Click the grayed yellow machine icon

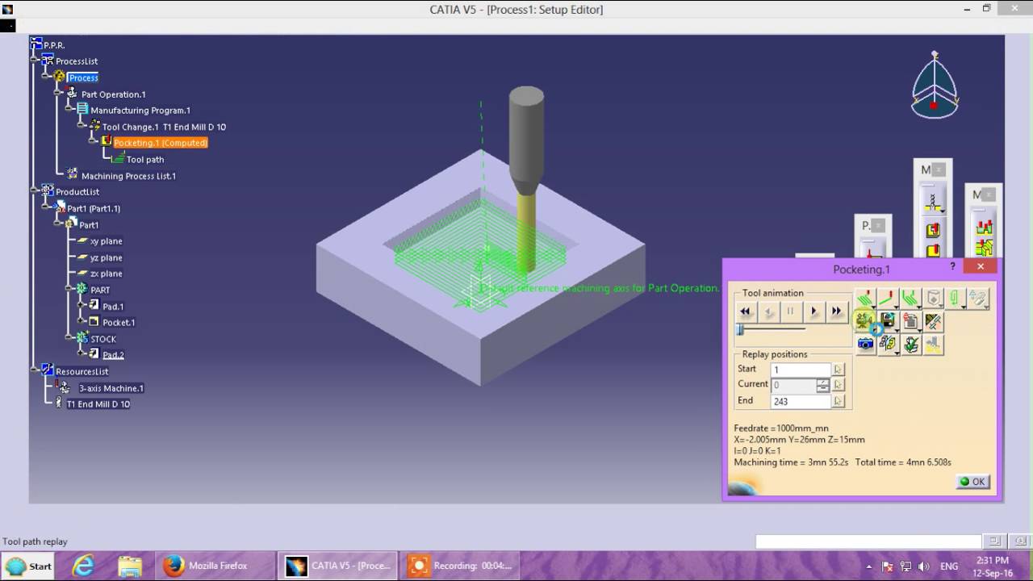click(934, 344)
